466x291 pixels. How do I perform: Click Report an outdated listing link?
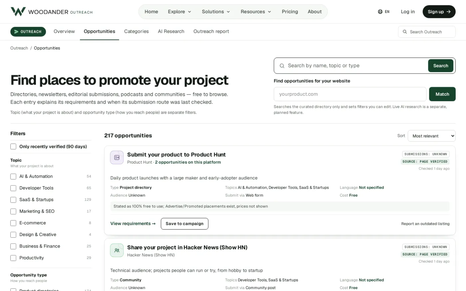tap(425, 224)
